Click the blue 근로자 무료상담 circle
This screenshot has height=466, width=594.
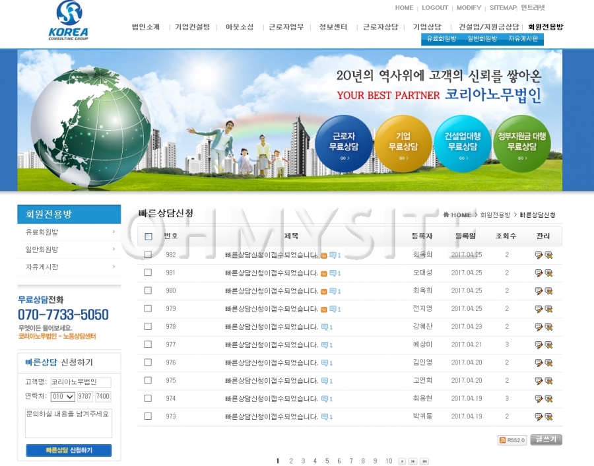[344, 143]
